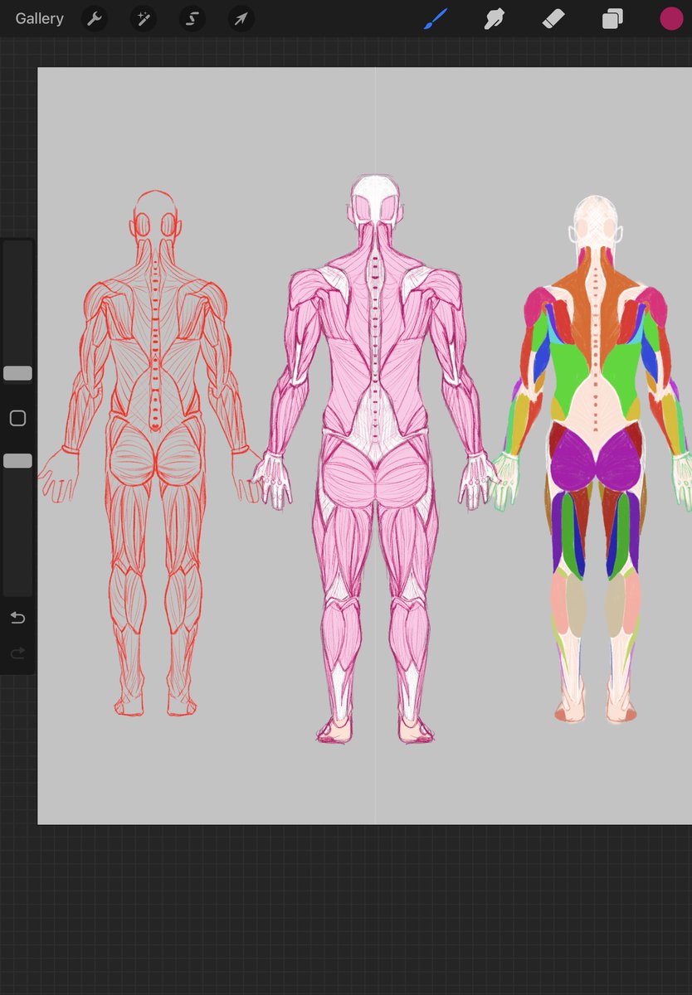The width and height of the screenshot is (692, 995).
Task: Activate the Transform arrow tool
Action: tap(241, 18)
